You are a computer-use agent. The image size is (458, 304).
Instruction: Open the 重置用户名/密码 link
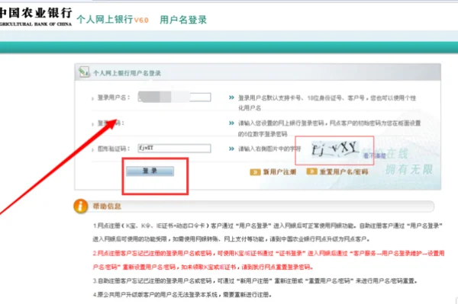coord(343,171)
